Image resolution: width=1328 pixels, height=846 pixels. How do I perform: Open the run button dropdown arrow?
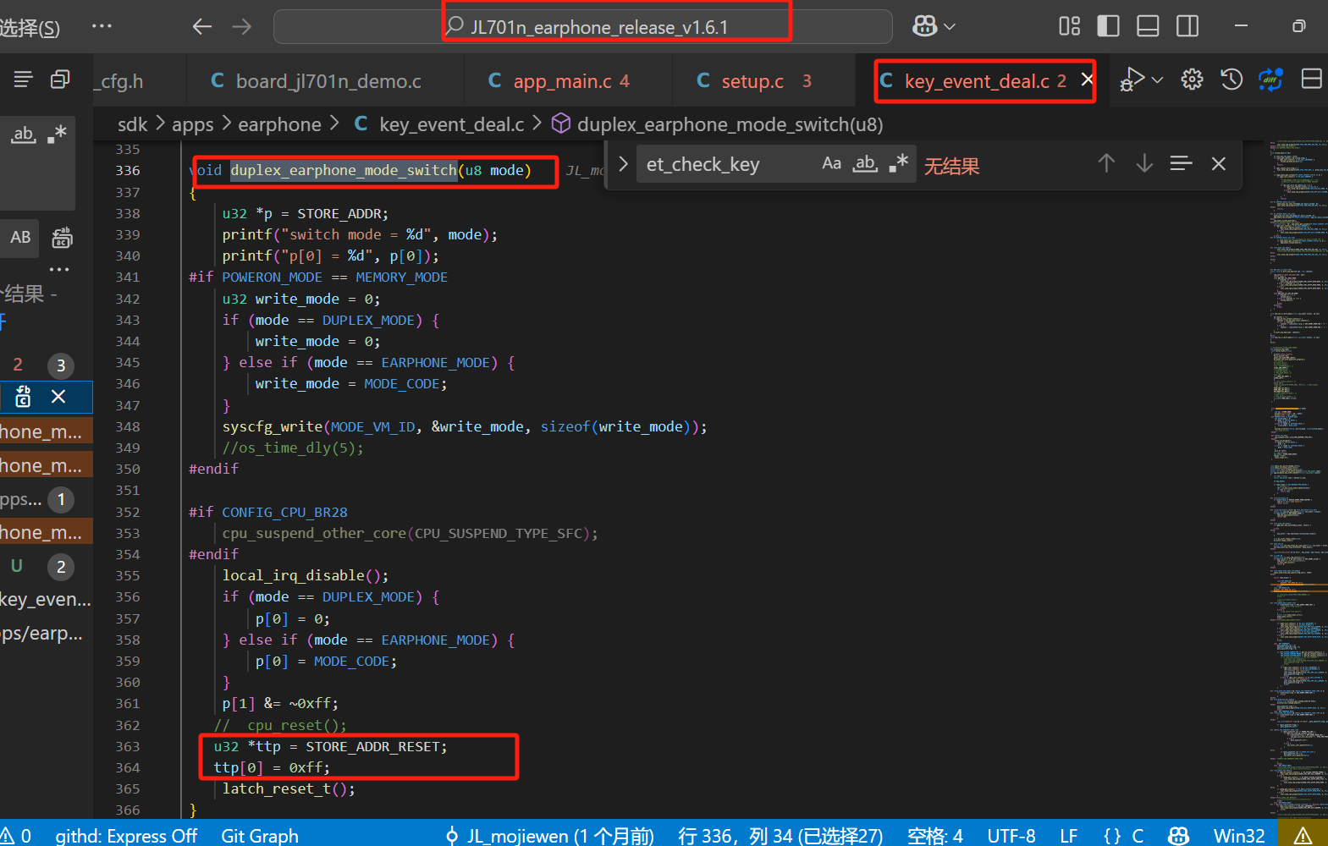point(1158,80)
